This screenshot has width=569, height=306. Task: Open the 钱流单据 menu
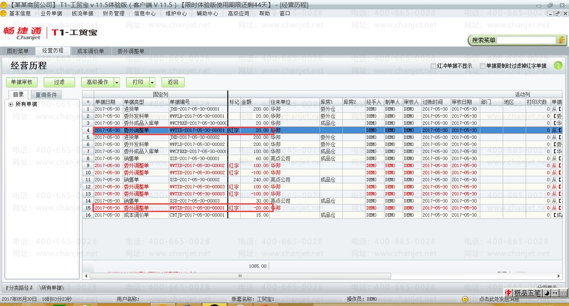tap(82, 13)
